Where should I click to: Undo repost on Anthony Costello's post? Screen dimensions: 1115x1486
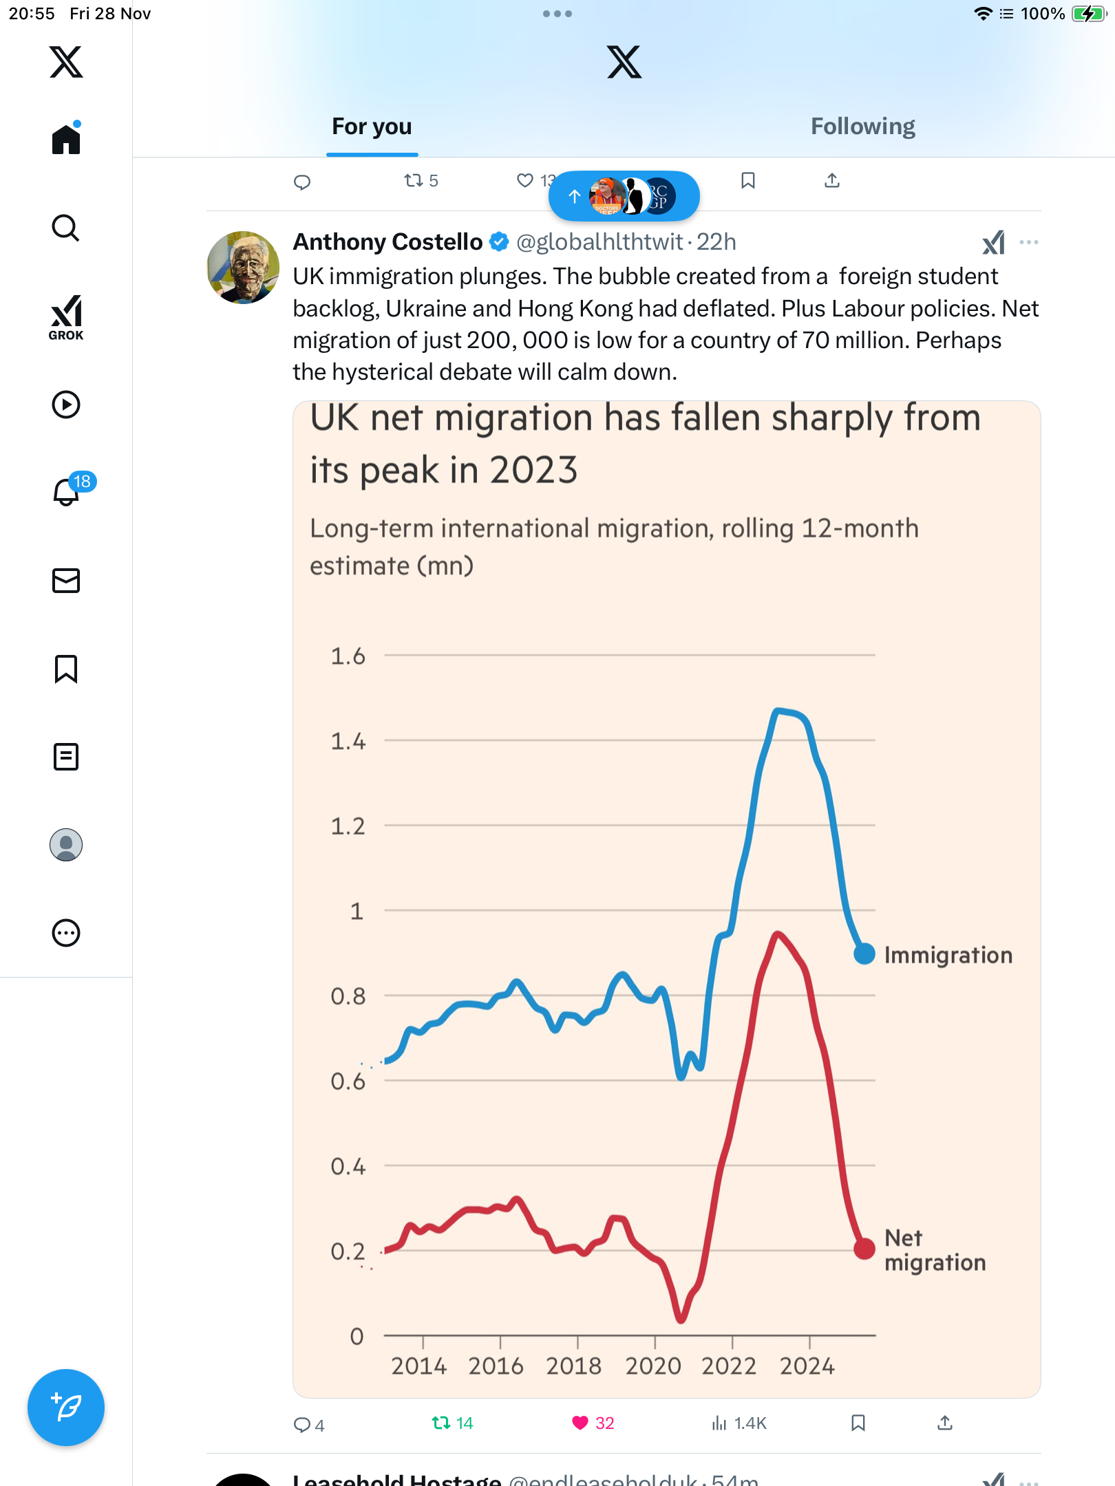441,1423
